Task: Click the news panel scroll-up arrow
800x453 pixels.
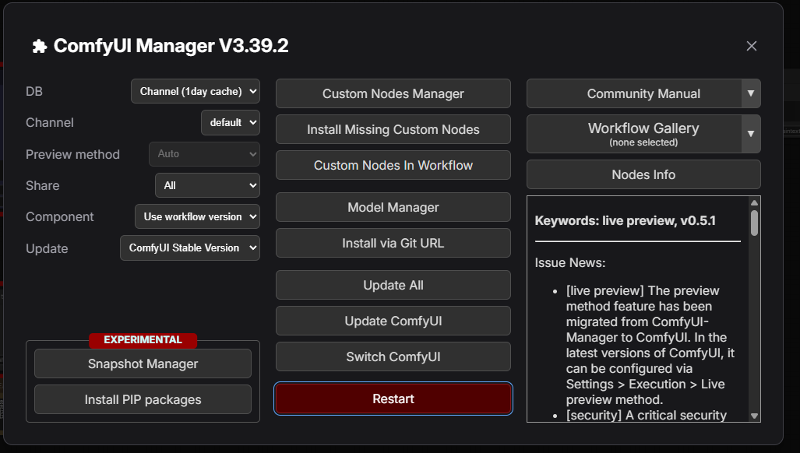Action: tap(754, 202)
